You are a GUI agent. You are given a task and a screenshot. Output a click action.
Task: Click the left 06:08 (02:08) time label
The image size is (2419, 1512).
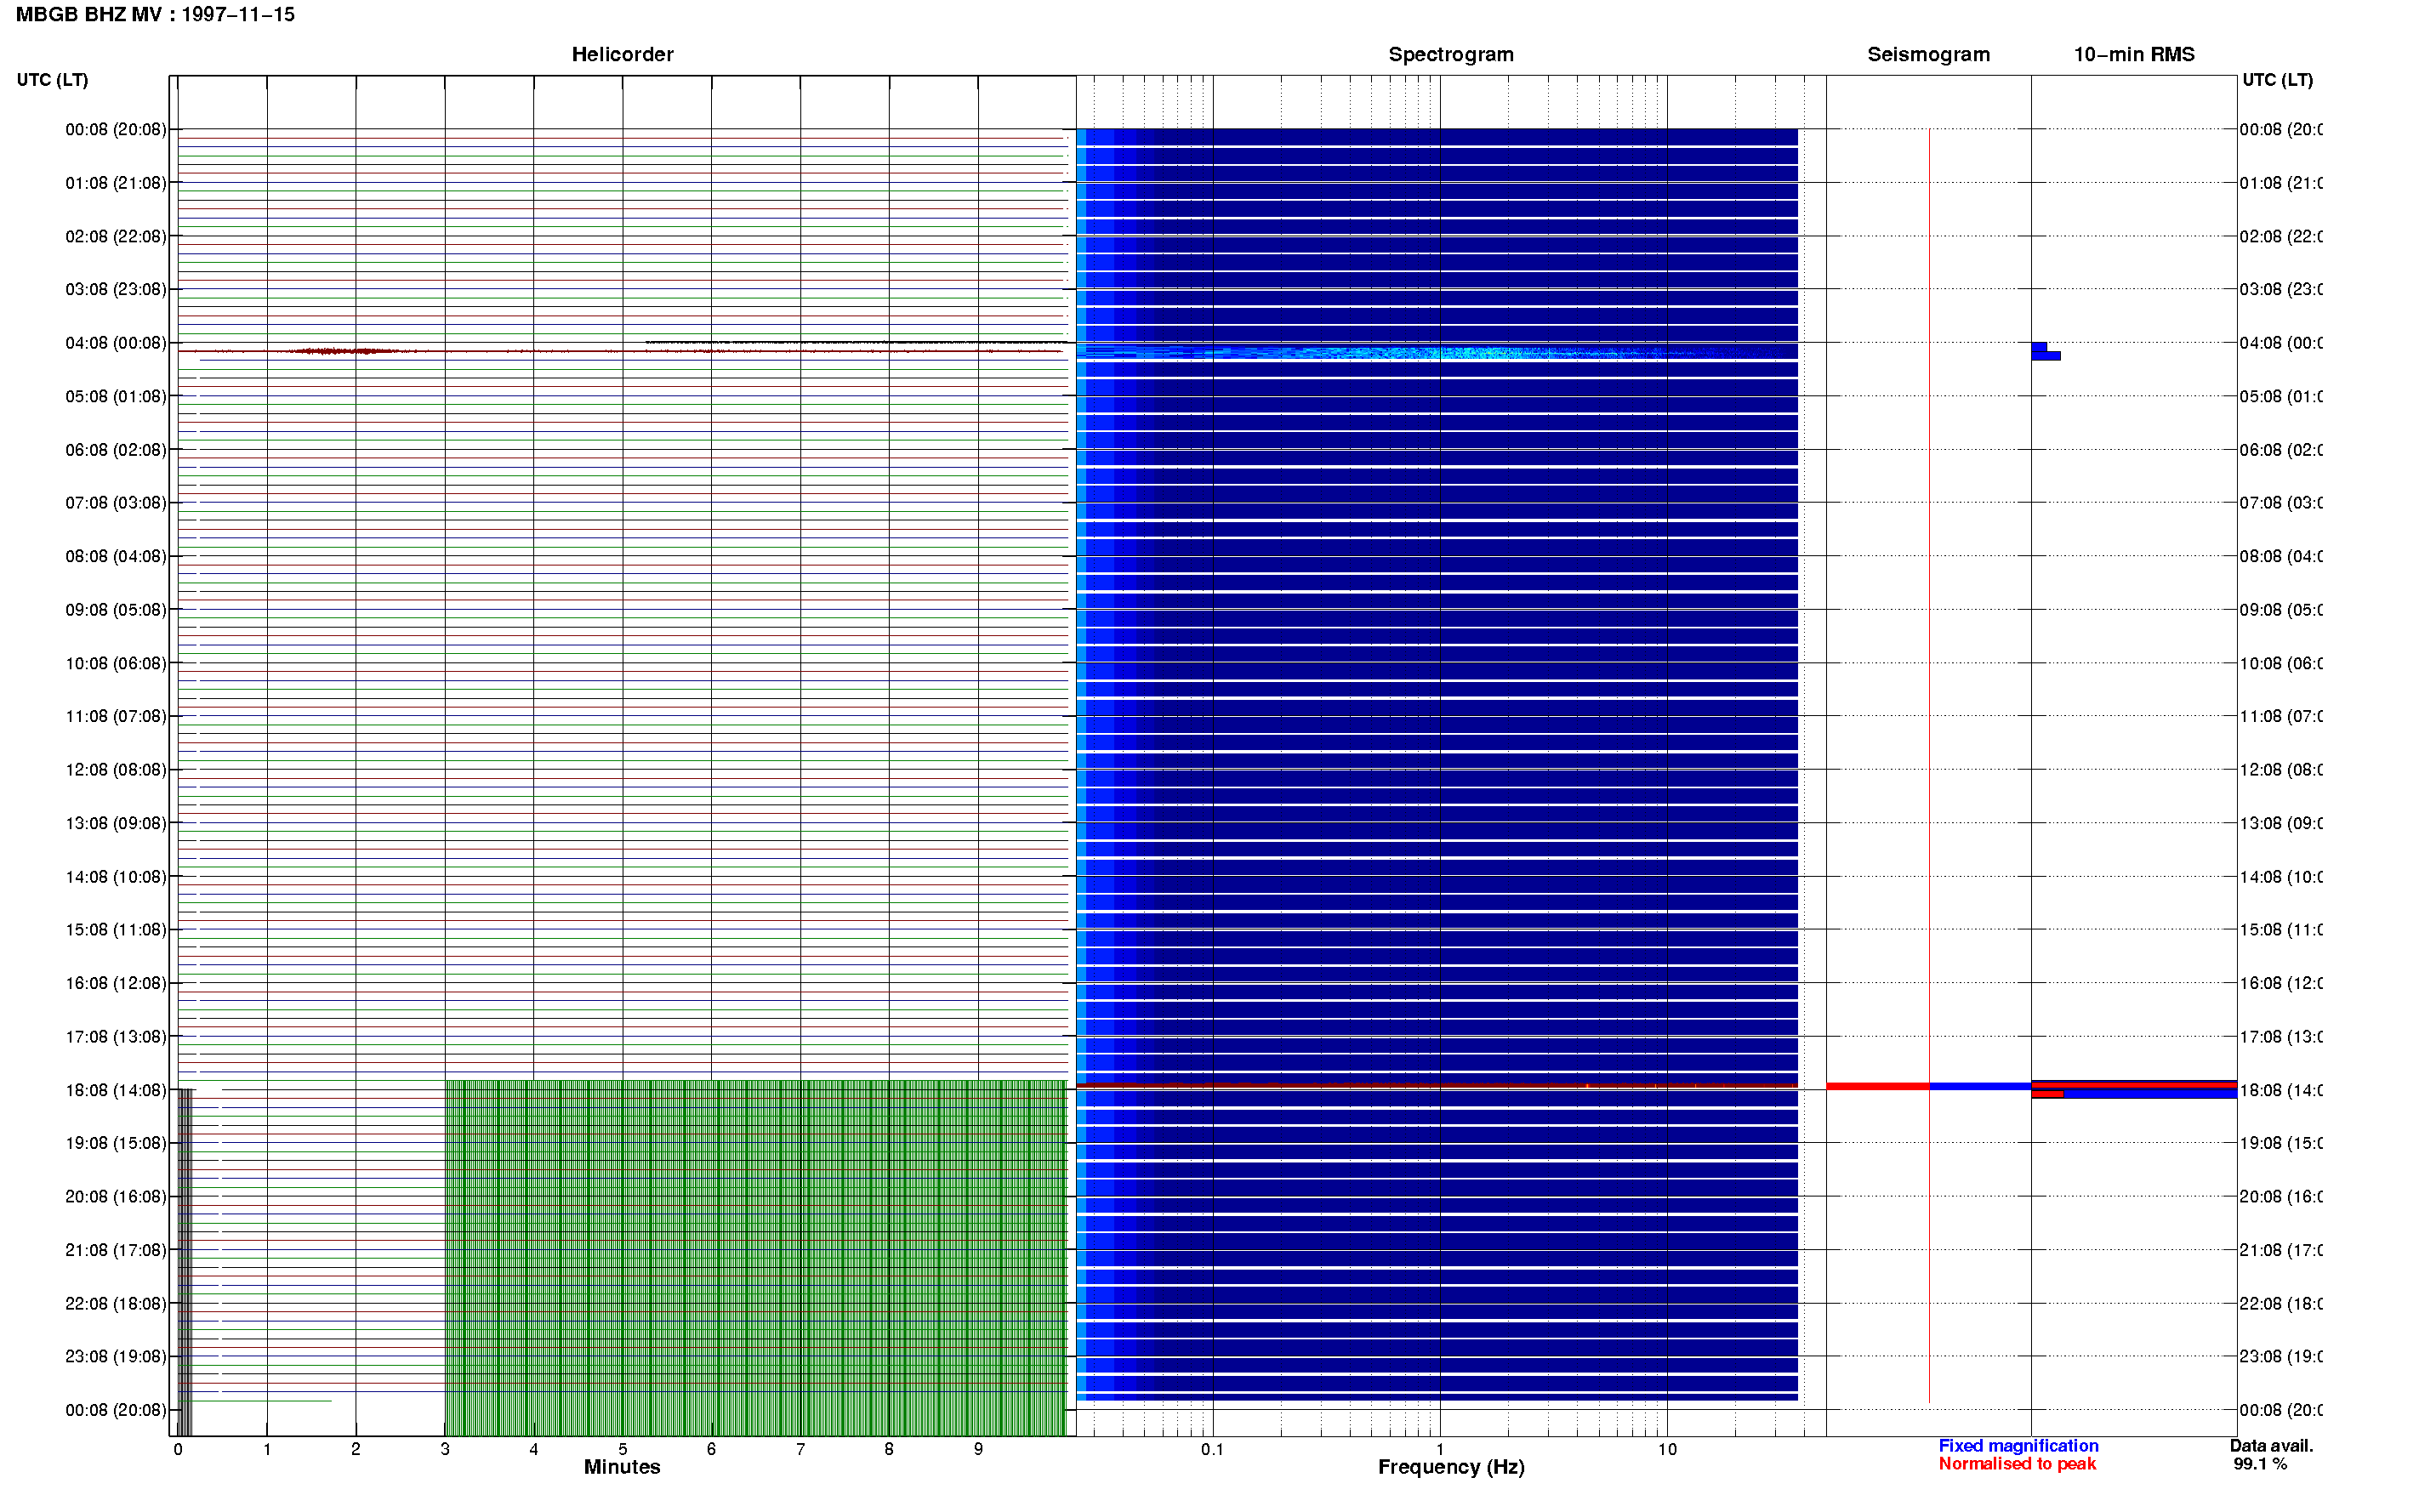[x=116, y=450]
